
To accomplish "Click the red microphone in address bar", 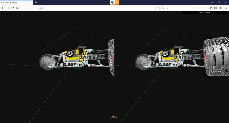I will [43, 8].
